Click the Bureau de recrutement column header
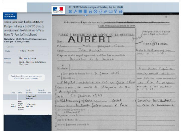 coord(41,91)
